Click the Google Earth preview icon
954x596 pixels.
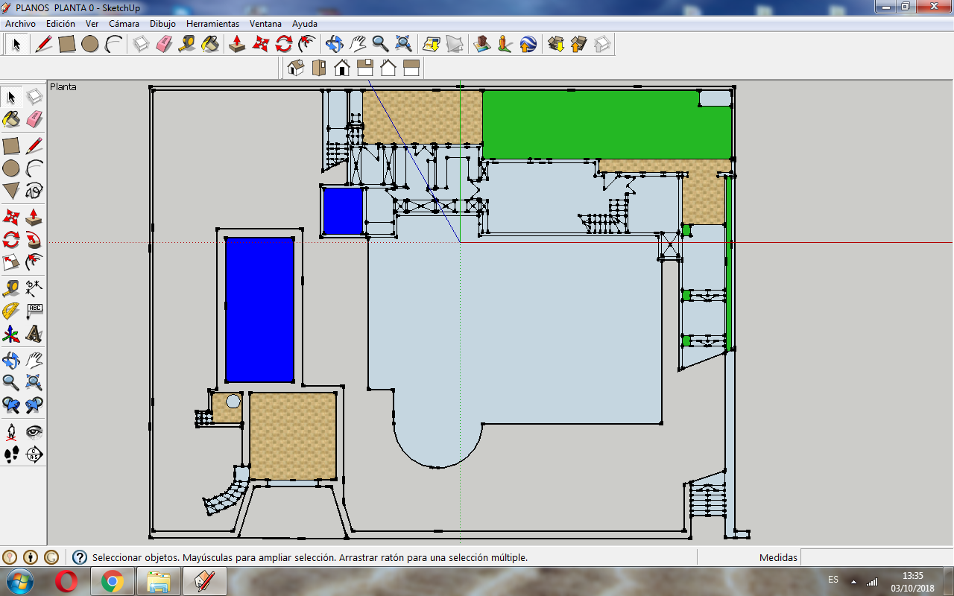(x=528, y=44)
